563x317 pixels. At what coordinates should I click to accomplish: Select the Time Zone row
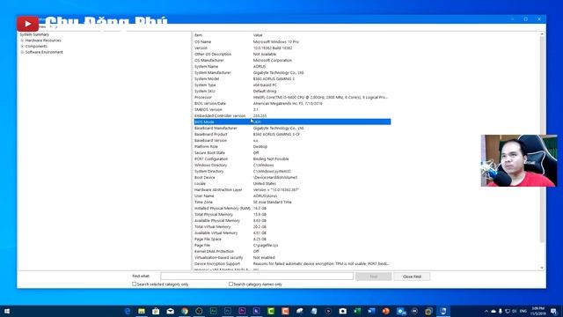(292, 203)
